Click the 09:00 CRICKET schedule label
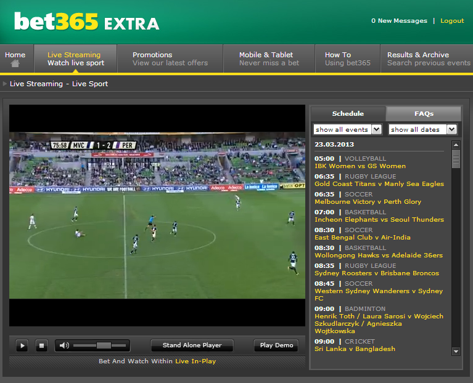The image size is (473, 383). (345, 342)
